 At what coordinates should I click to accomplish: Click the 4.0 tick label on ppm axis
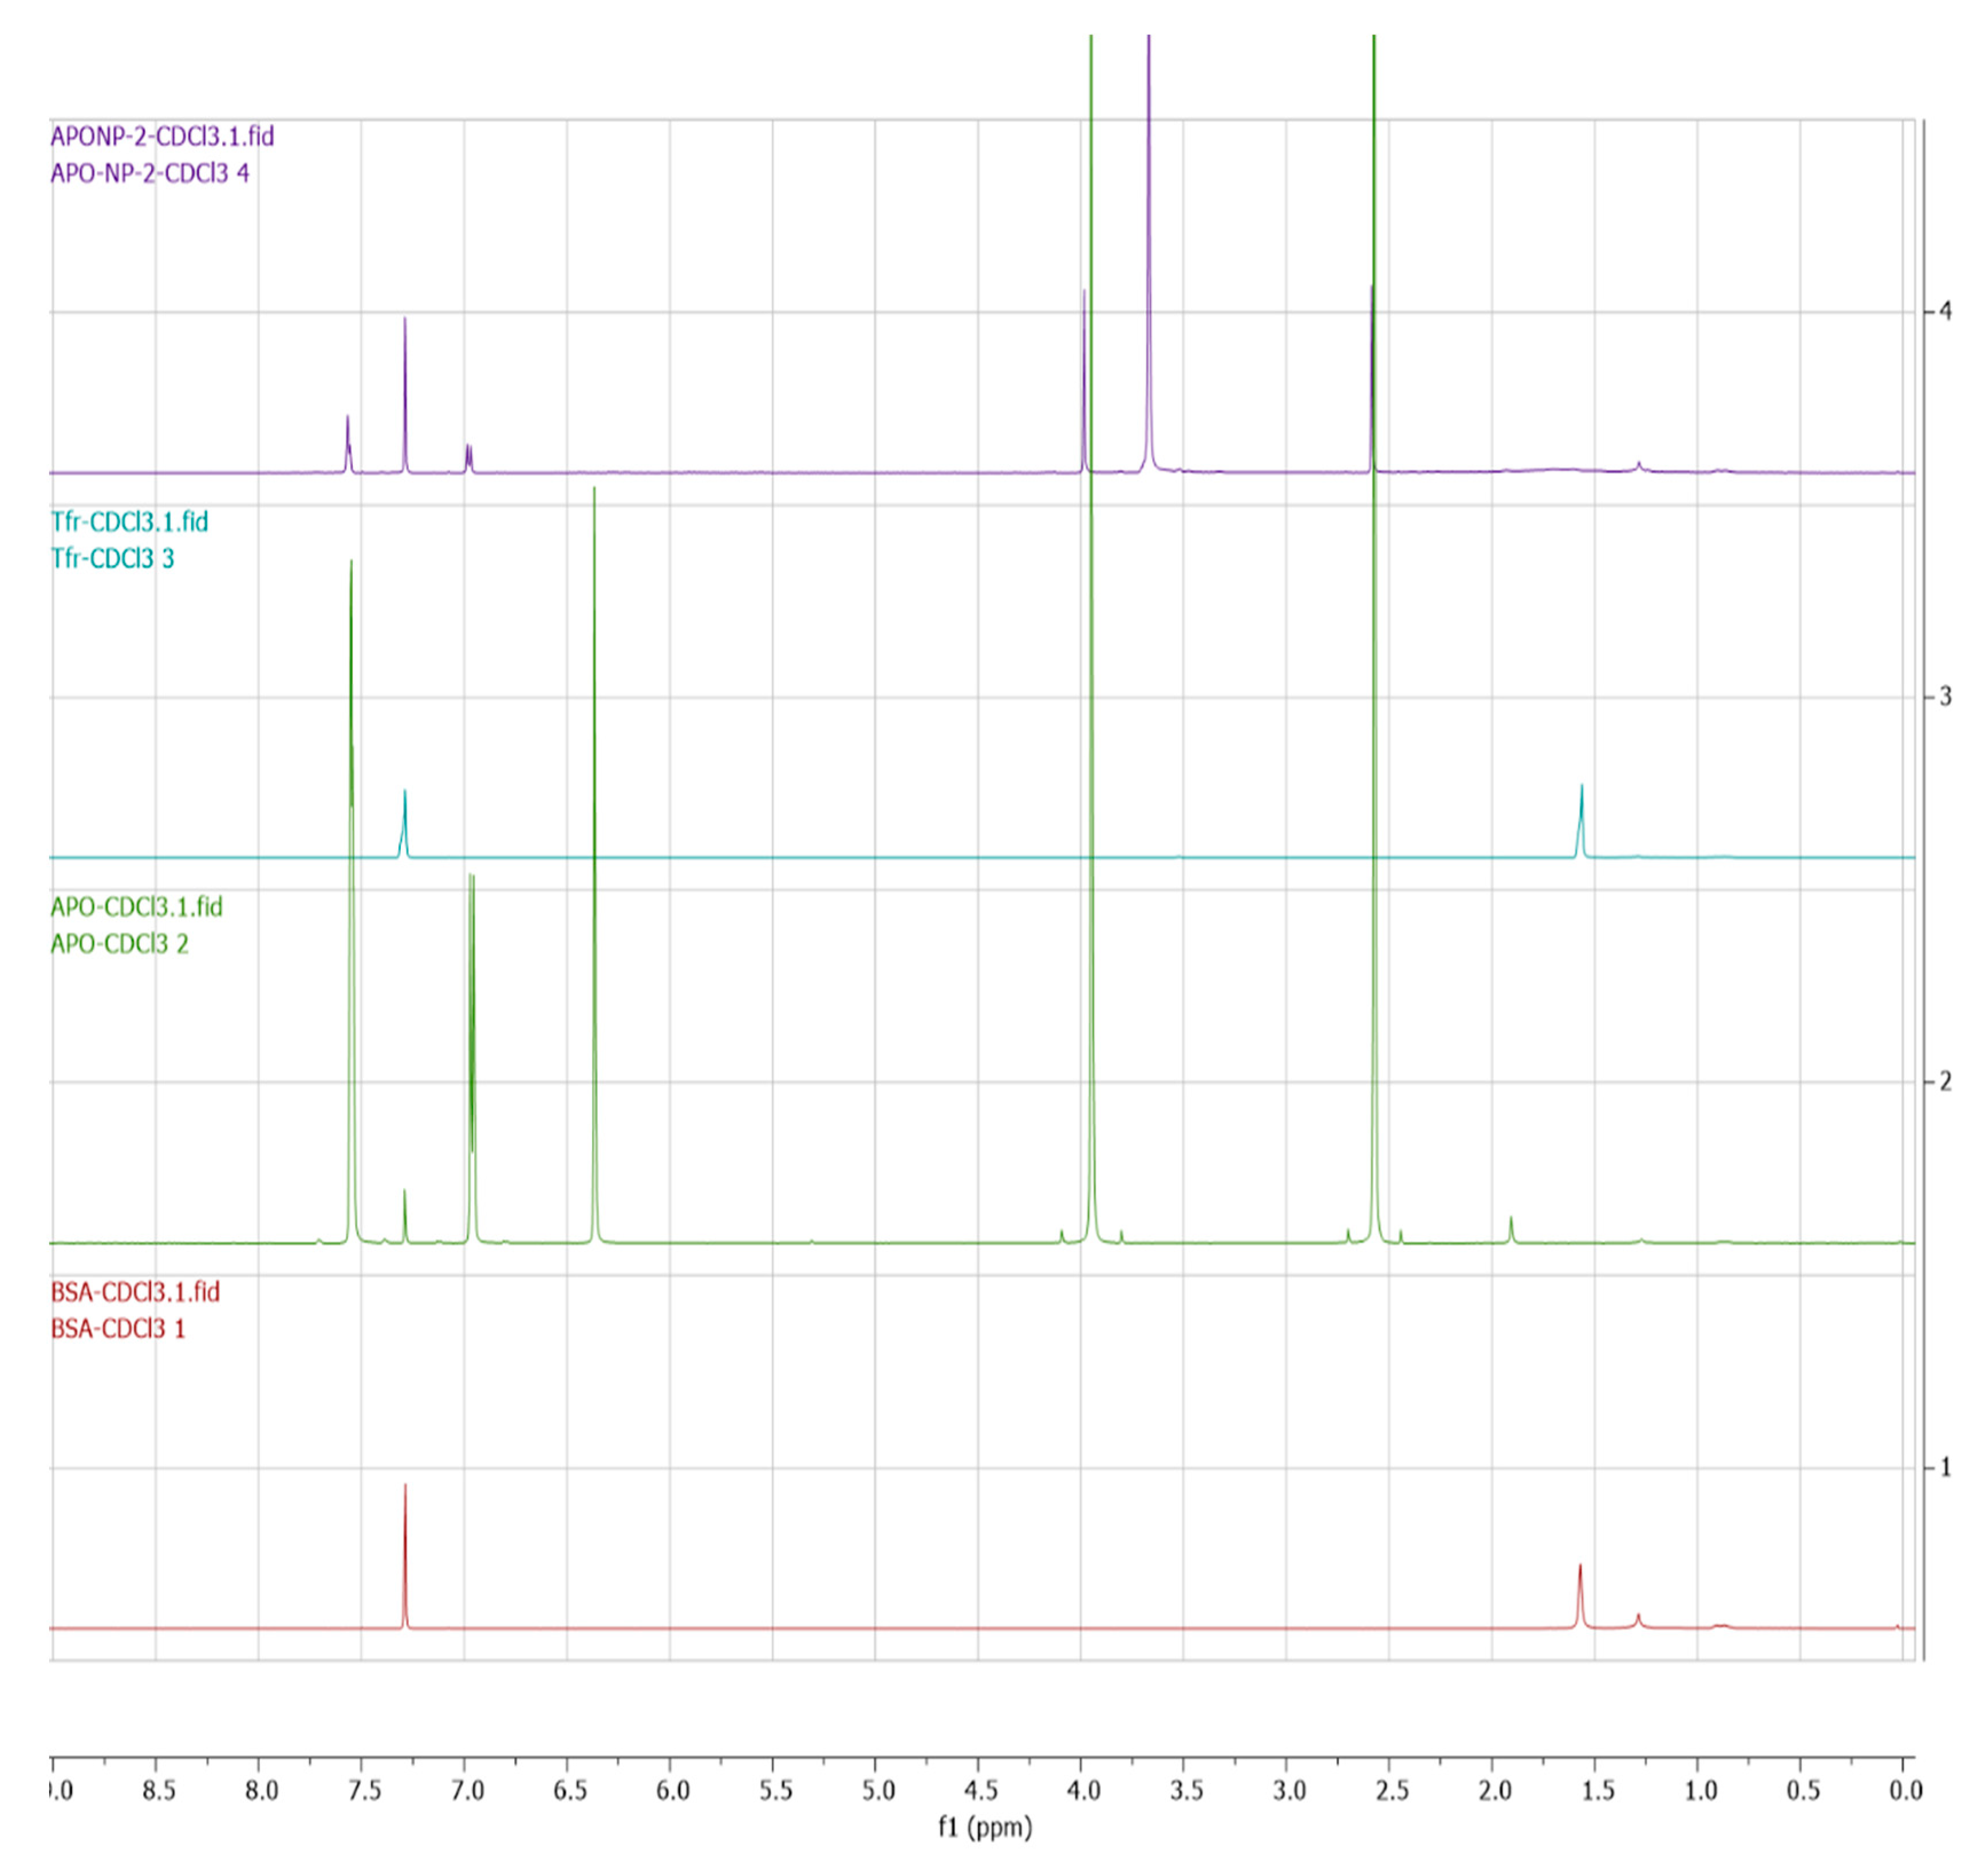(x=1083, y=1790)
